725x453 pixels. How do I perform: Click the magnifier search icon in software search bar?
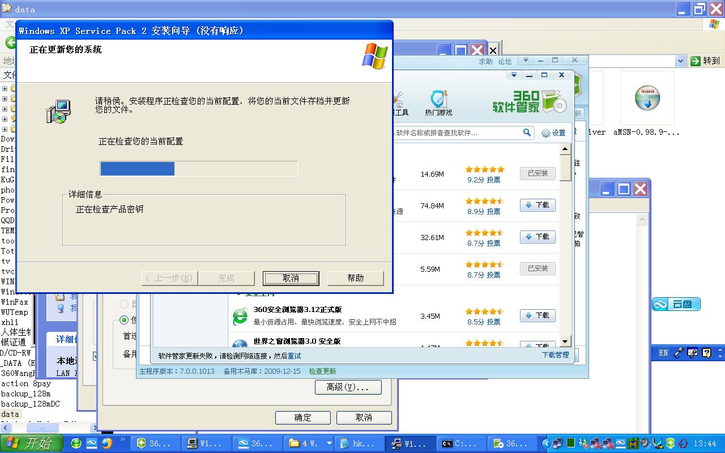click(x=527, y=132)
